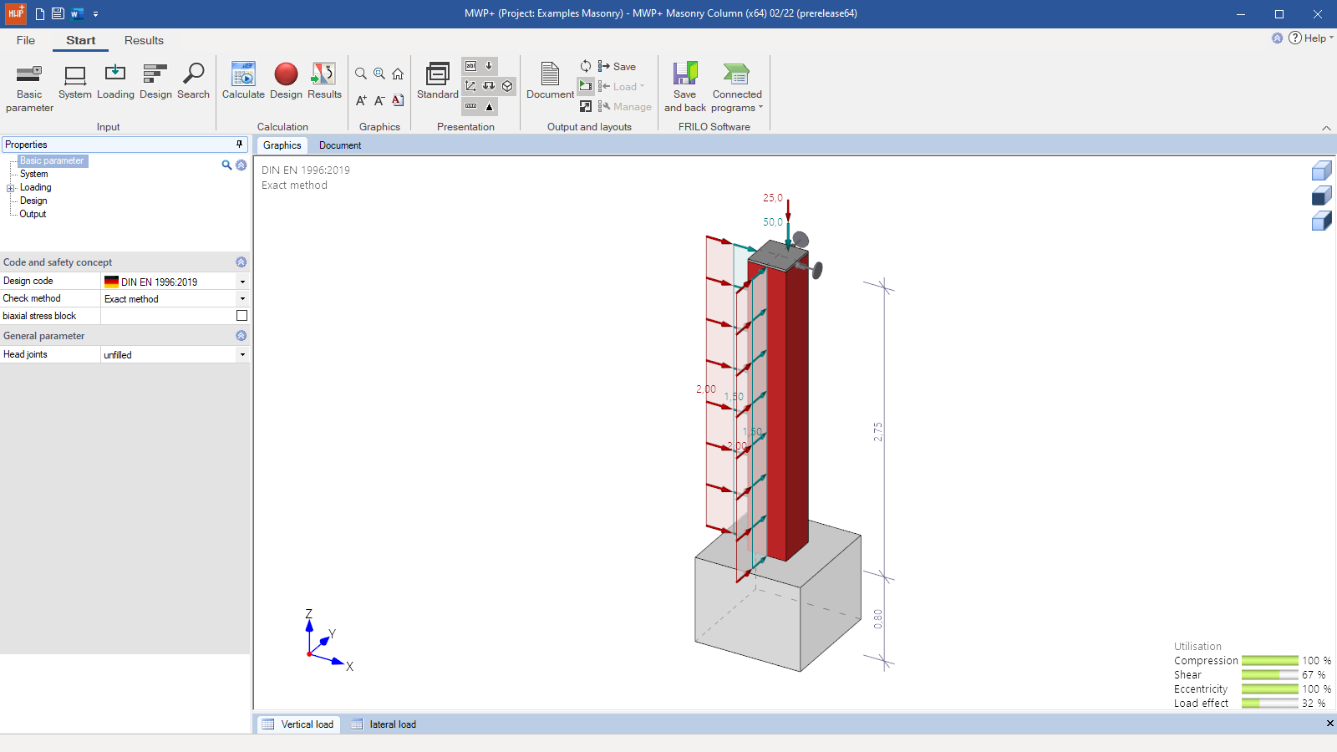
Task: Open the lateral load table tab
Action: click(x=384, y=724)
